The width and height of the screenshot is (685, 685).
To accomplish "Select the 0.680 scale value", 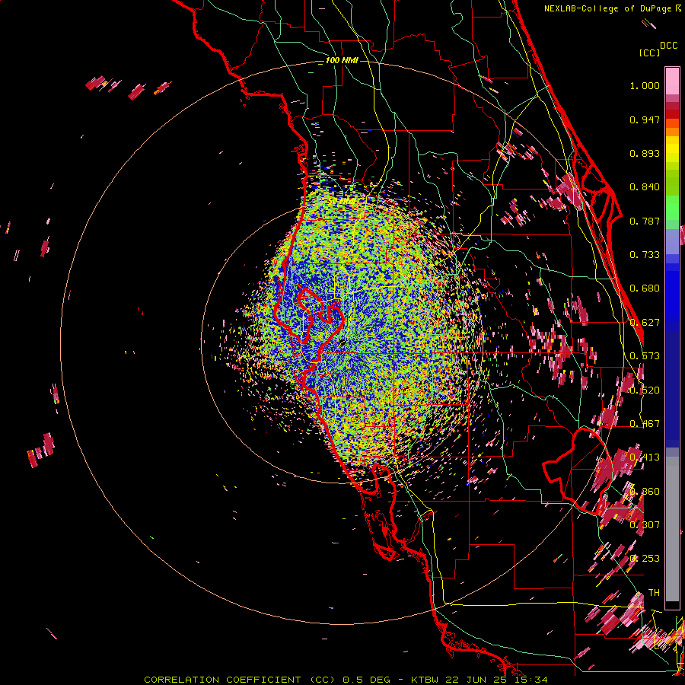I will tap(645, 288).
